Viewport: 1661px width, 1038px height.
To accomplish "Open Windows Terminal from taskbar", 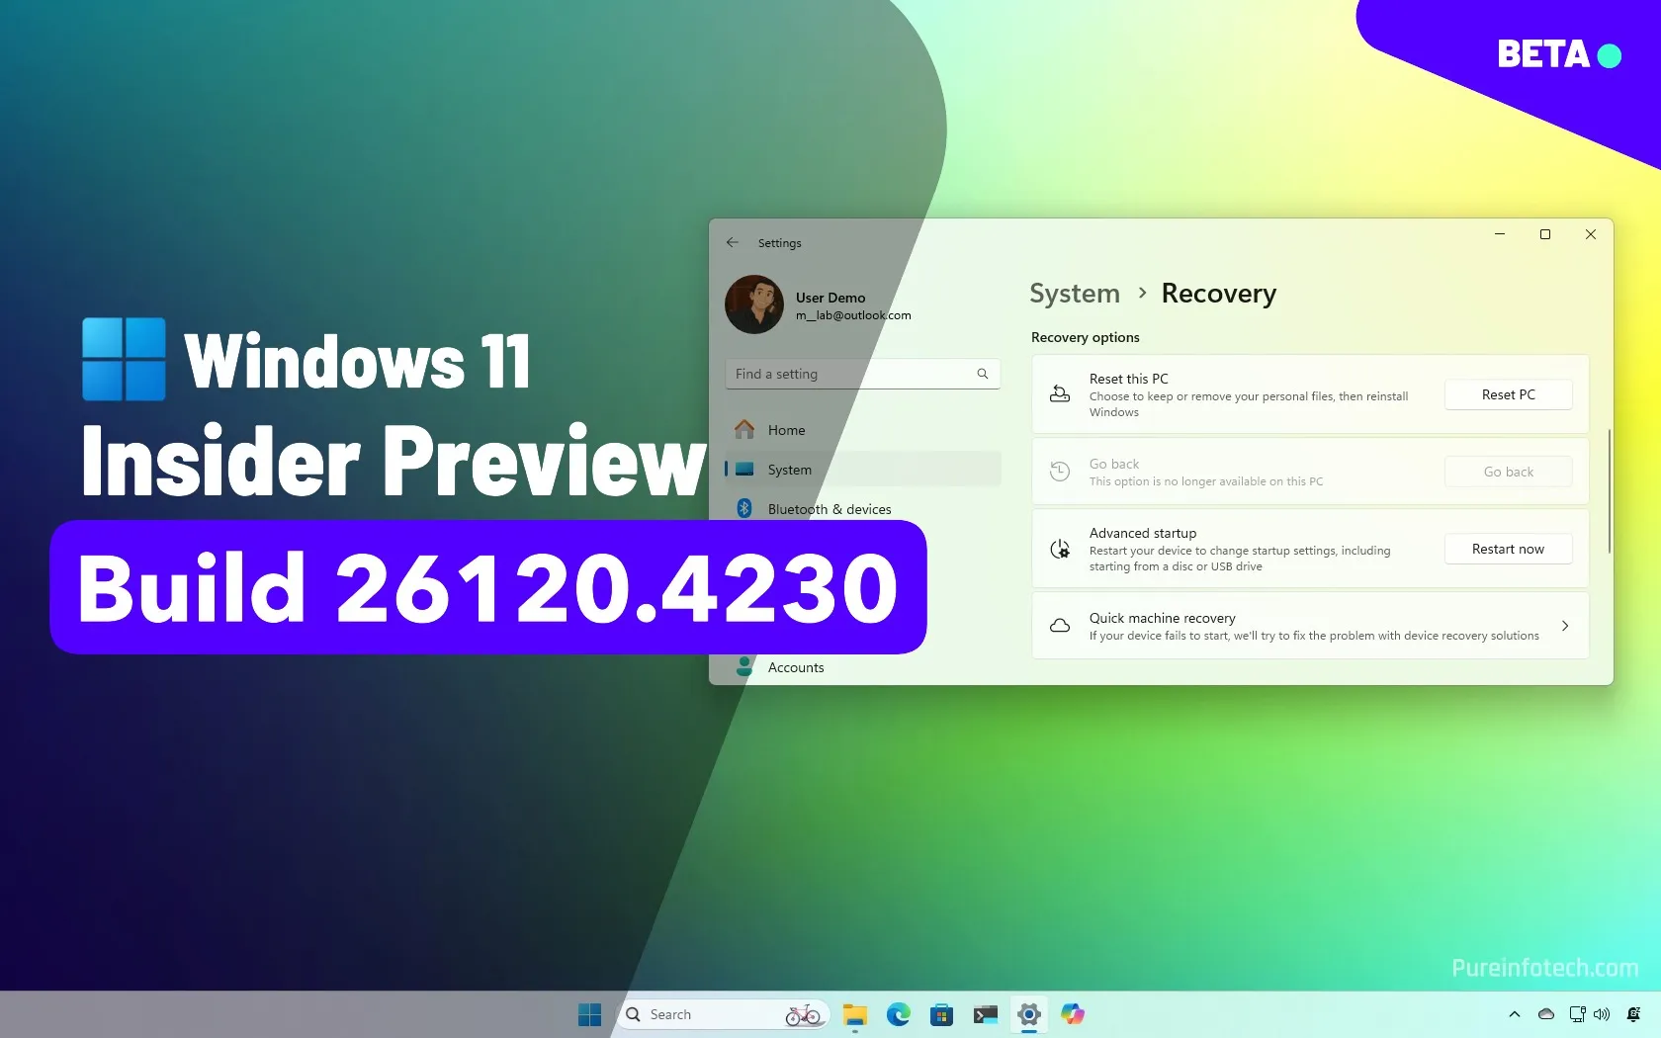I will tap(985, 1014).
